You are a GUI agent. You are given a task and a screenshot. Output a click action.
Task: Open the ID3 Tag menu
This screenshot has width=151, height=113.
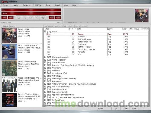38,5
